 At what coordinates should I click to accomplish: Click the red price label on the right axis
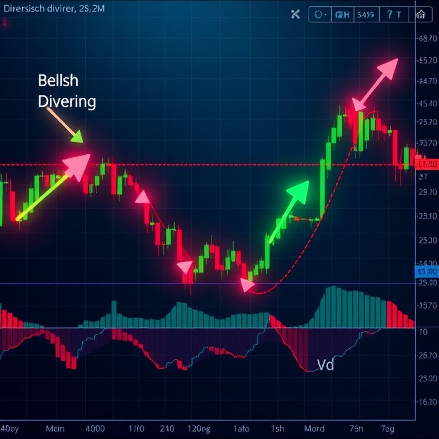426,165
